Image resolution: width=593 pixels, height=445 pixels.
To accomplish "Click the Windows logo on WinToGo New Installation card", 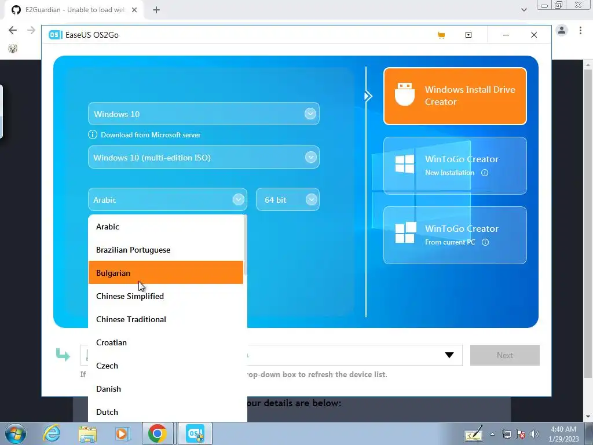I will (405, 164).
